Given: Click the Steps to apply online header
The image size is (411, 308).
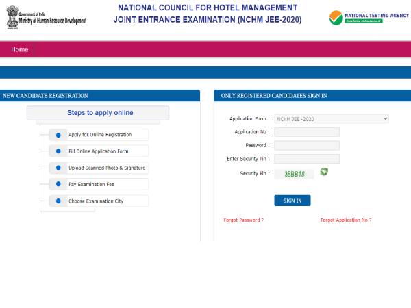Looking at the screenshot, I should click(98, 113).
